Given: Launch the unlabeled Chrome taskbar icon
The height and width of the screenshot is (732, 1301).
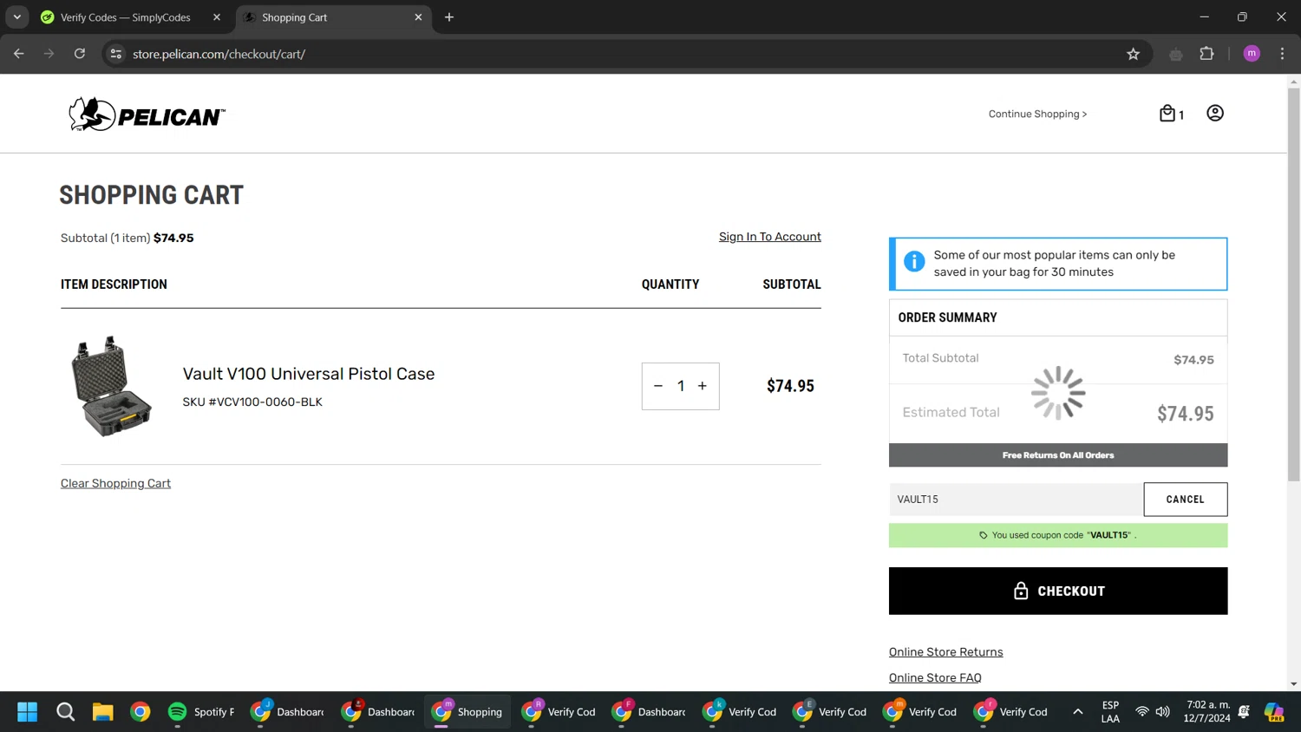Looking at the screenshot, I should [140, 712].
